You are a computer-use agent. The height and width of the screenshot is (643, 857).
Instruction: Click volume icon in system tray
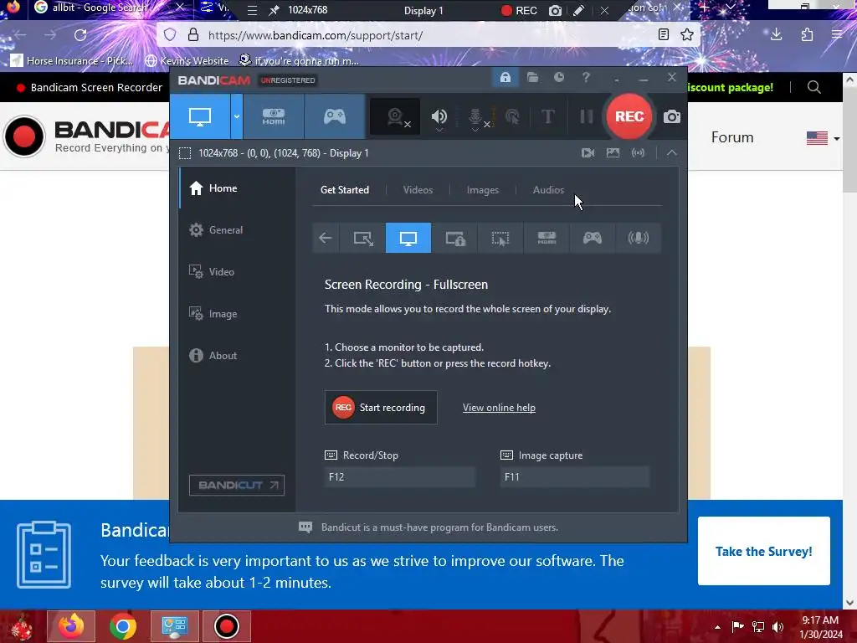(778, 626)
